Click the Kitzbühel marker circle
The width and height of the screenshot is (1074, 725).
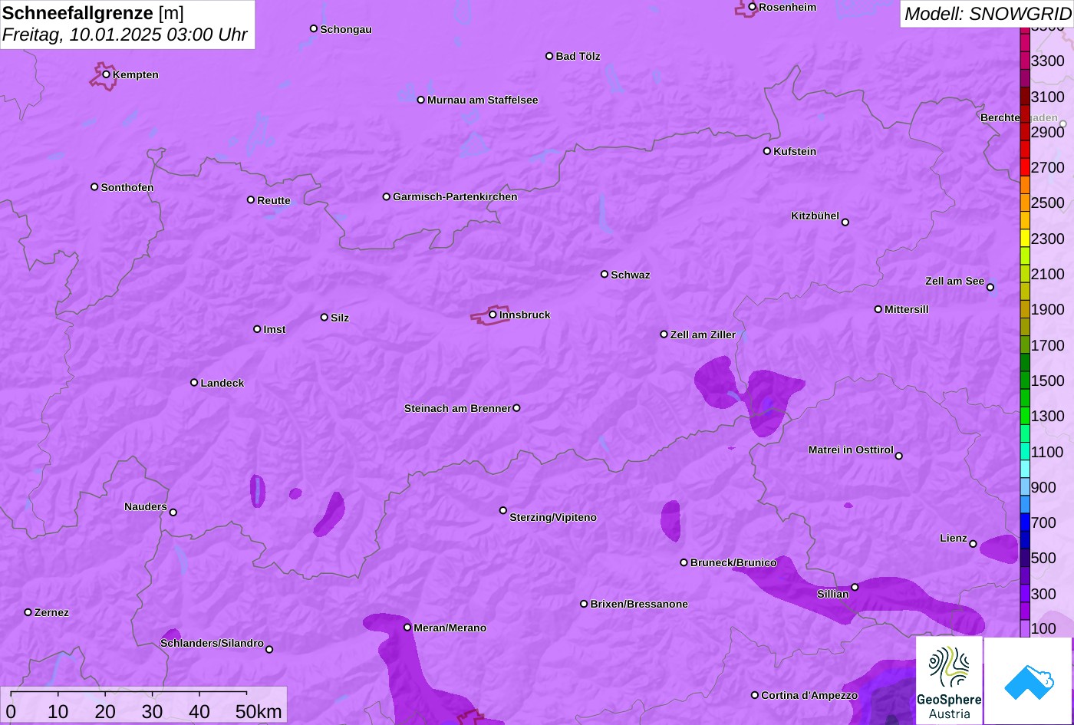[x=845, y=222]
